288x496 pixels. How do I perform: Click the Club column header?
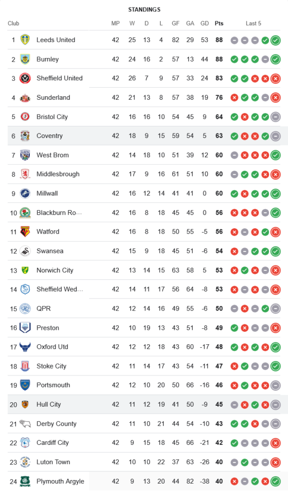13,23
